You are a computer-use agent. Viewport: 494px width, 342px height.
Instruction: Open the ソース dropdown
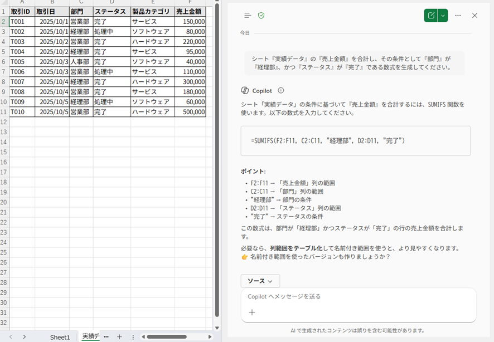click(x=260, y=281)
